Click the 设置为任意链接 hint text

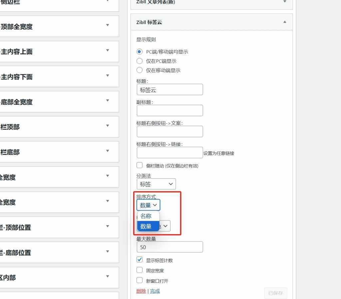218,153
